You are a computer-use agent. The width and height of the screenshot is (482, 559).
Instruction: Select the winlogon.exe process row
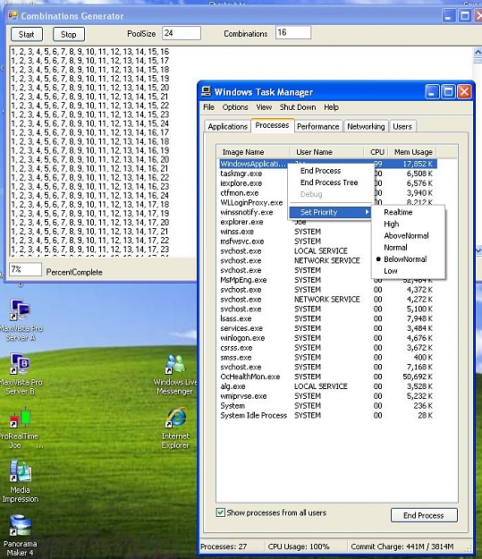point(326,337)
